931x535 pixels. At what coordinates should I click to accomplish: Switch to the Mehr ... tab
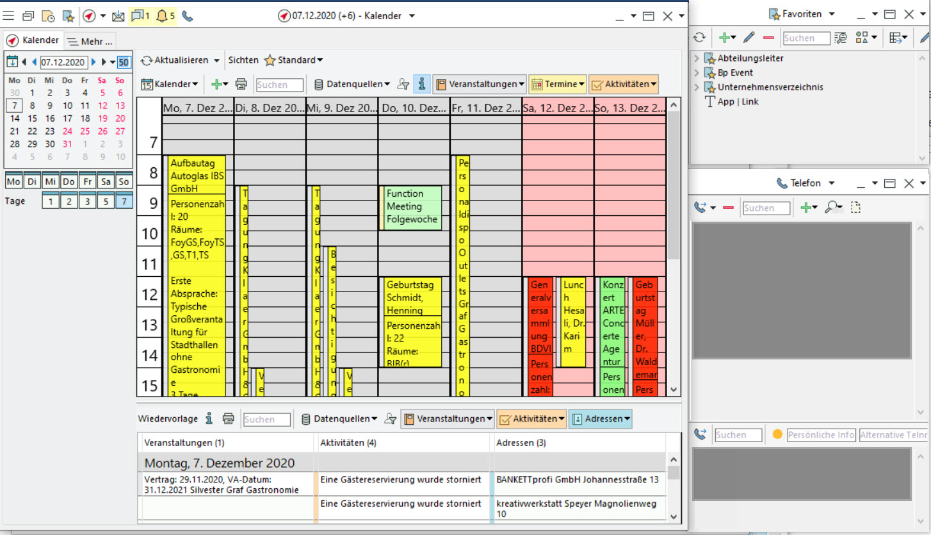[90, 42]
